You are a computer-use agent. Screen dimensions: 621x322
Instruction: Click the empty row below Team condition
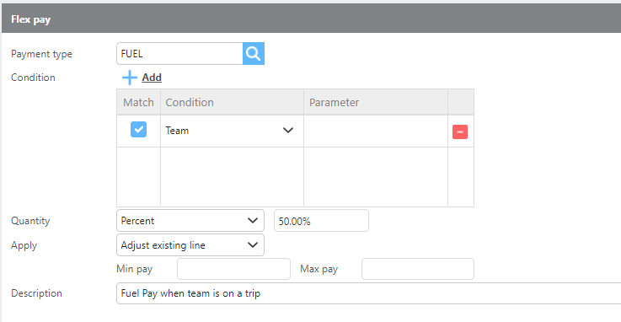click(x=295, y=177)
